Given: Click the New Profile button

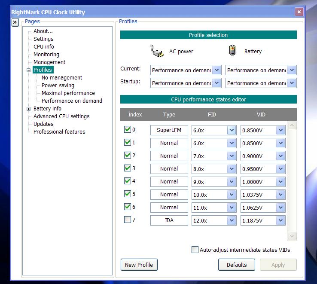Looking at the screenshot, I should point(139,265).
